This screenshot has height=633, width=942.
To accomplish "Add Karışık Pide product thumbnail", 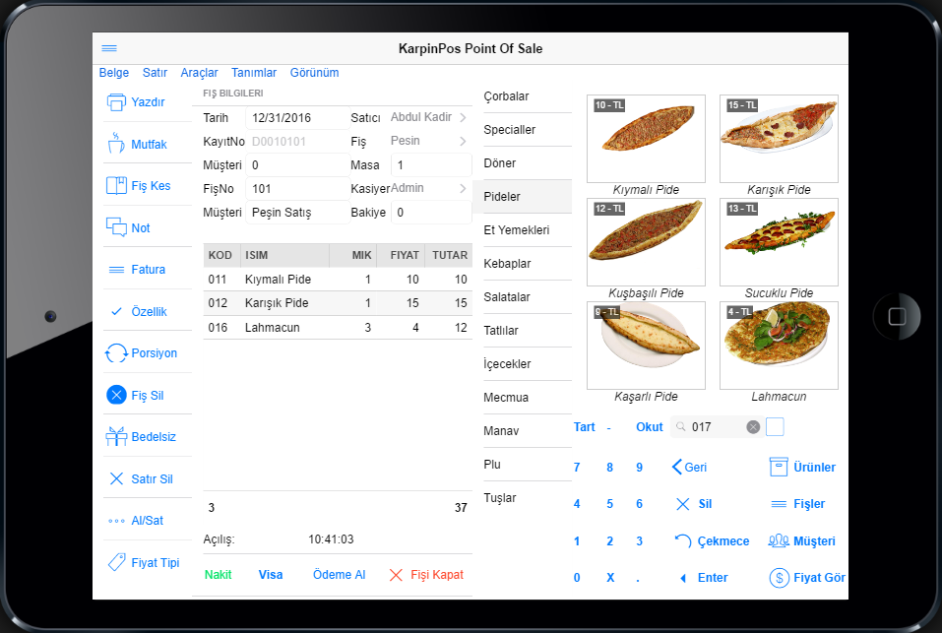I will tap(779, 139).
